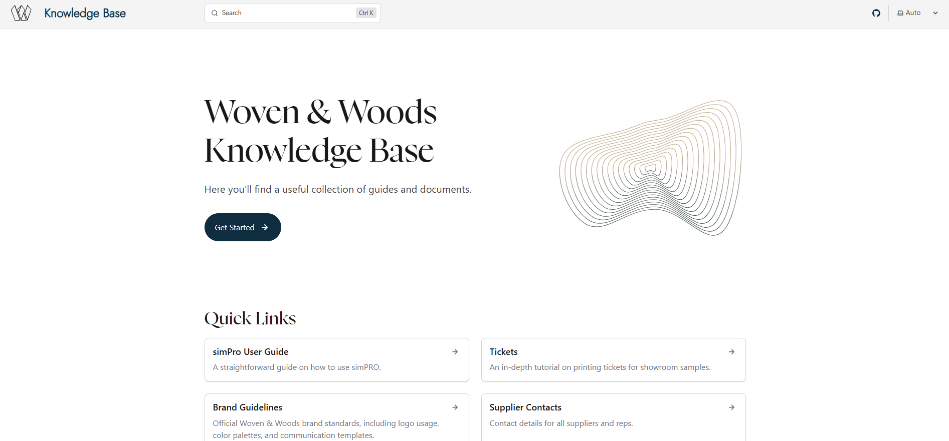The width and height of the screenshot is (949, 441).
Task: Click the arrow icon on Tickets card
Action: 732,352
